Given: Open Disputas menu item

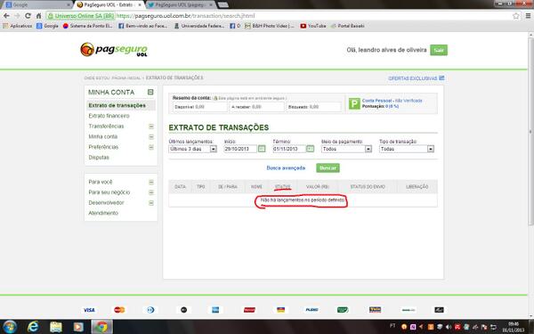Looking at the screenshot, I should pos(99,158).
